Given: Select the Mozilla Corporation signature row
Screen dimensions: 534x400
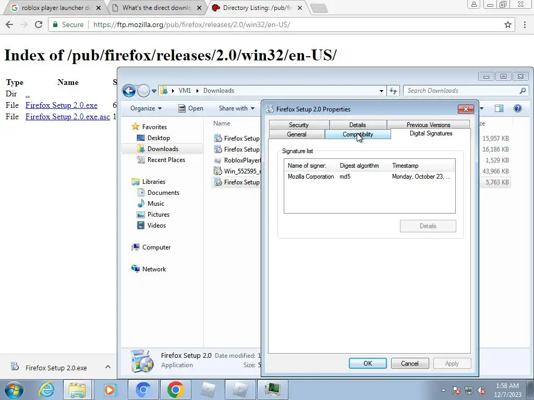Looking at the screenshot, I should (370, 177).
